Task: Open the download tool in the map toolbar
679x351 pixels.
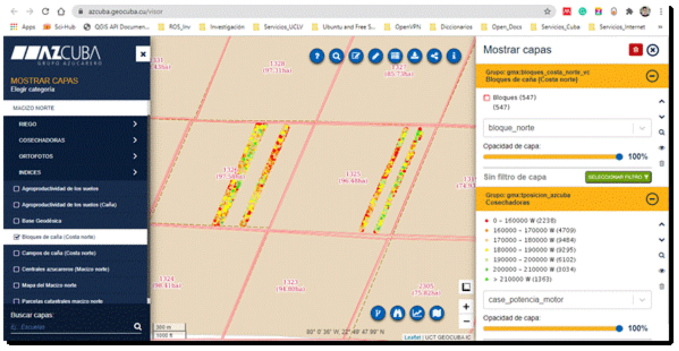Action: (x=415, y=56)
